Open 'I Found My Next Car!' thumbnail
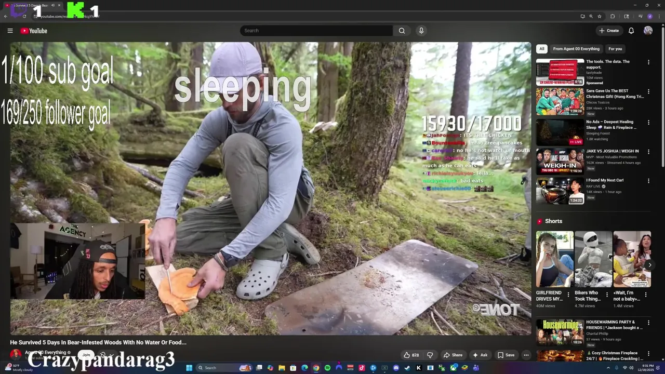Viewport: 665px width, 374px height. click(560, 191)
